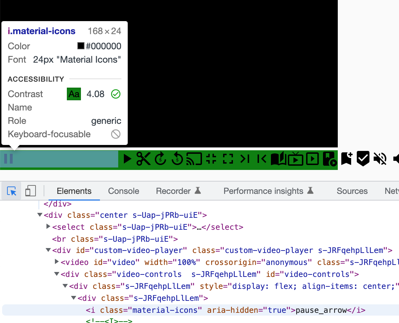Open Performance insights

click(x=263, y=191)
